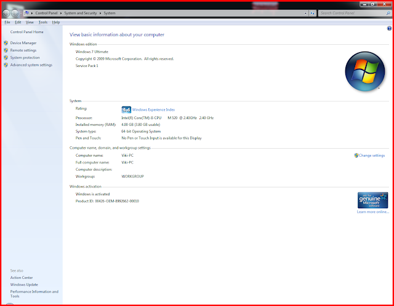This screenshot has height=306, width=394.
Task: Click the Product ID value text
Action: [117, 201]
